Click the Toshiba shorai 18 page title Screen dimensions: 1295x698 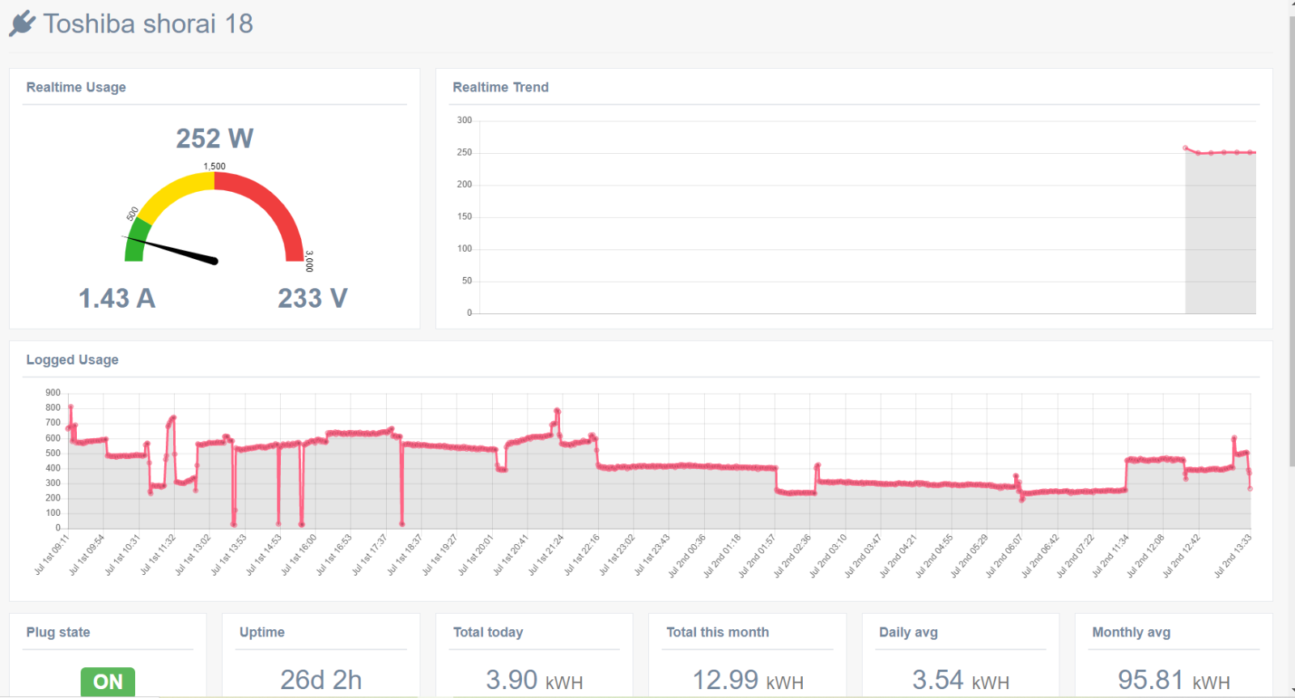pyautogui.click(x=148, y=23)
